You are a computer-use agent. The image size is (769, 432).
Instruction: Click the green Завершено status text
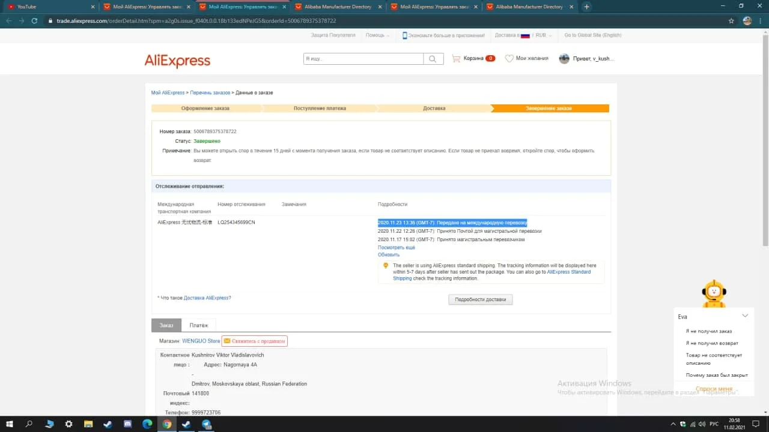point(207,141)
